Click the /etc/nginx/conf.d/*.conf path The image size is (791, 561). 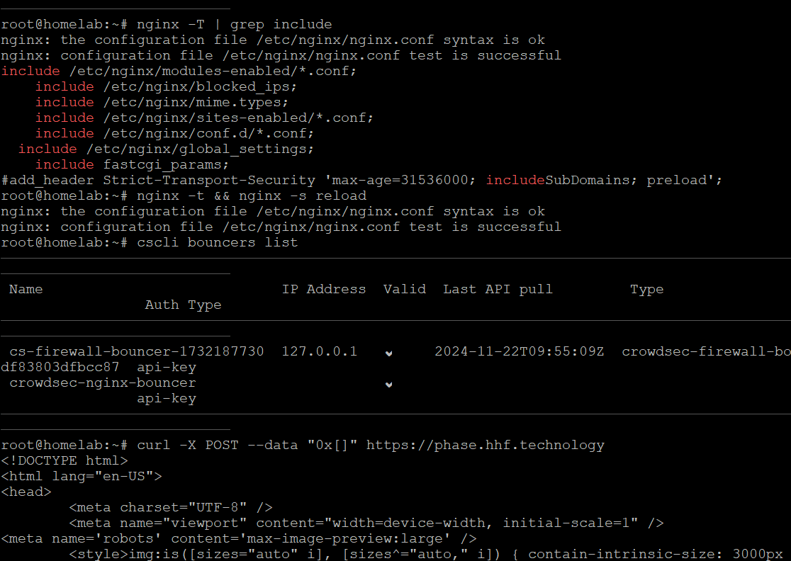click(208, 134)
